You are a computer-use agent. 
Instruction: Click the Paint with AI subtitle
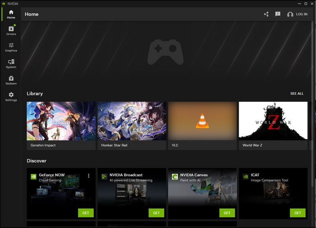click(190, 180)
